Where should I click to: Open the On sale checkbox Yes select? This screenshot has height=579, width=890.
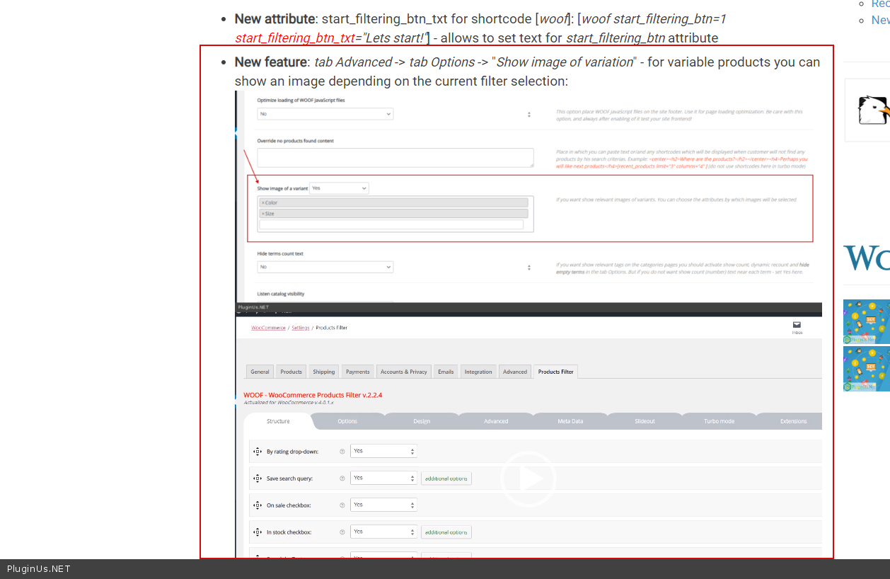tap(383, 505)
